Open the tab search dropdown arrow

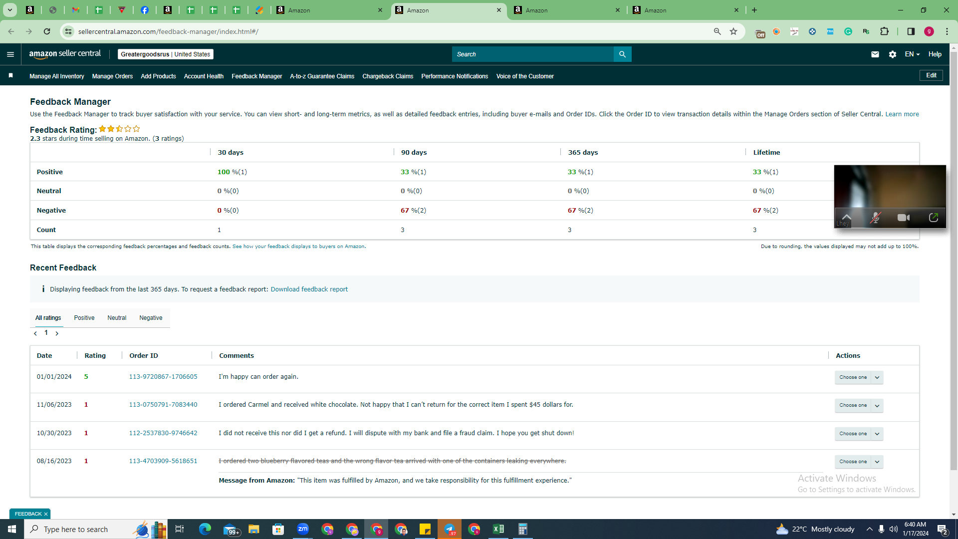pyautogui.click(x=10, y=10)
